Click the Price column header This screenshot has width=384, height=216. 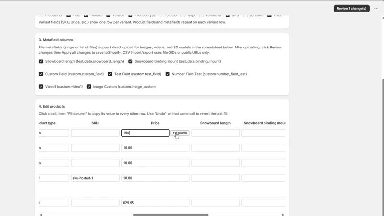tap(155, 123)
